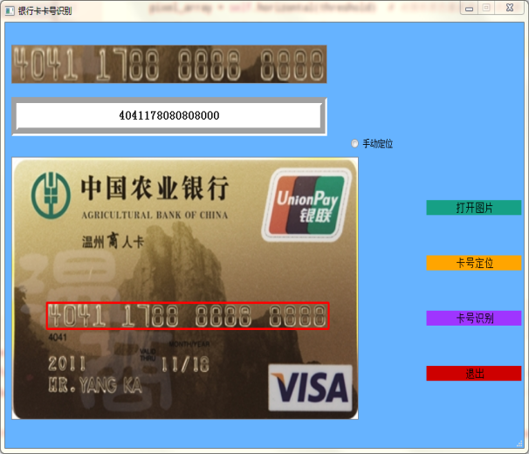This screenshot has height=454, width=529.
Task: Enable the 手动定位 radio button
Action: click(x=354, y=143)
